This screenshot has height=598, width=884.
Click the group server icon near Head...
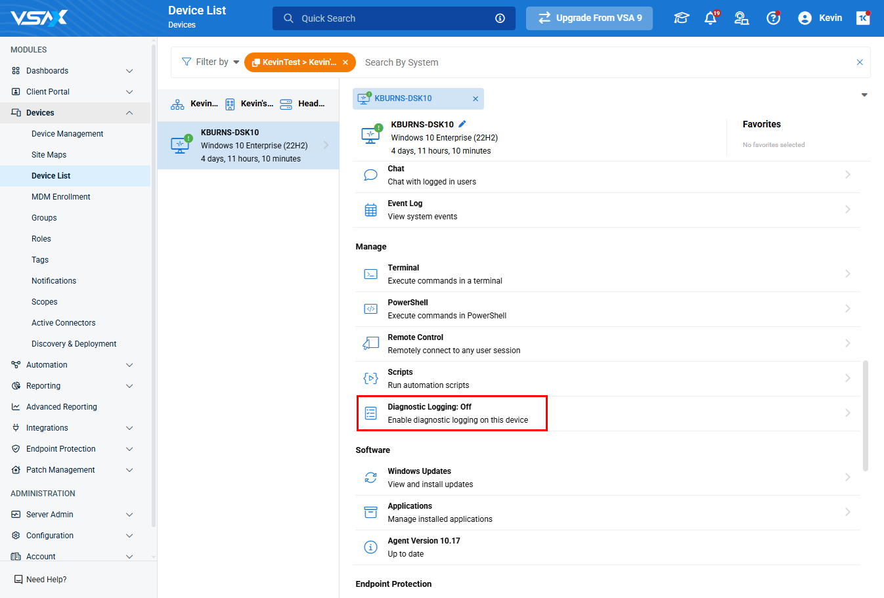tap(286, 104)
